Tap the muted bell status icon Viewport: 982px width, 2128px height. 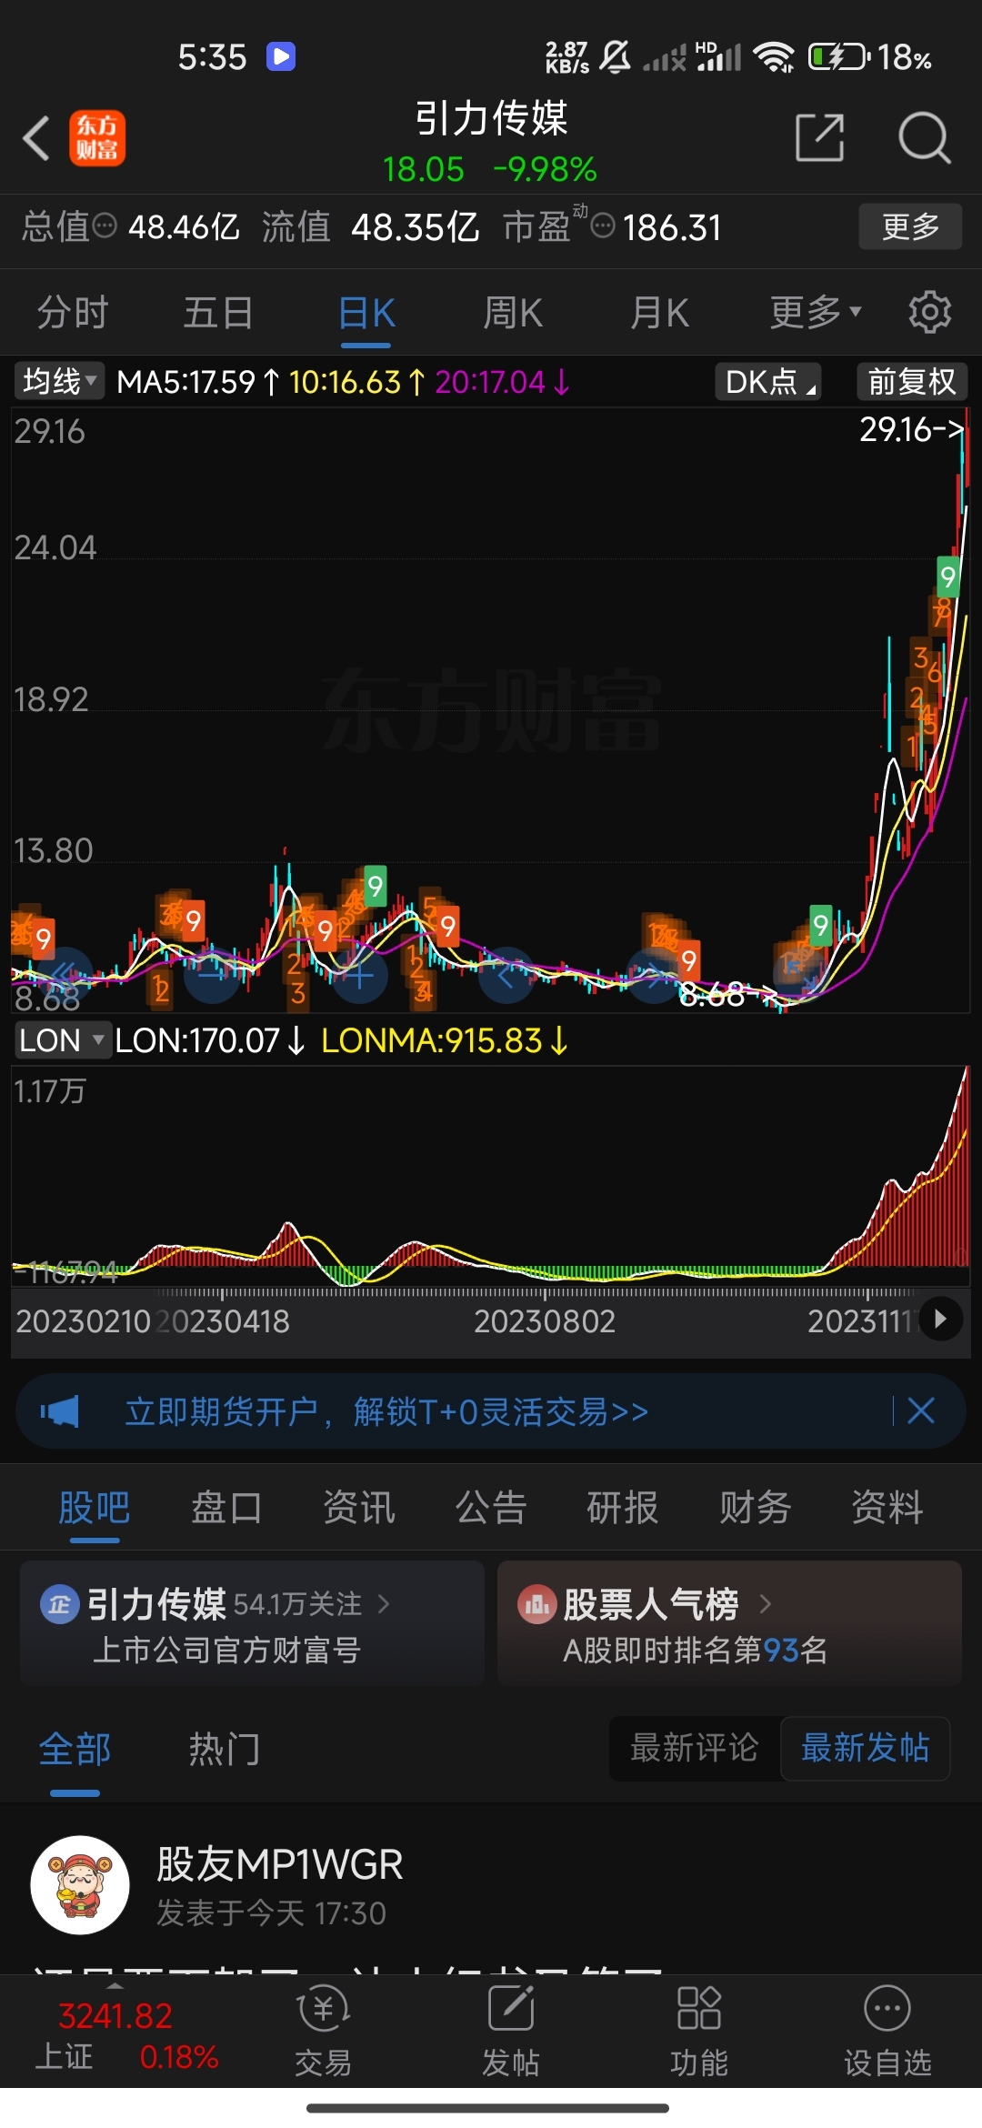[x=616, y=57]
